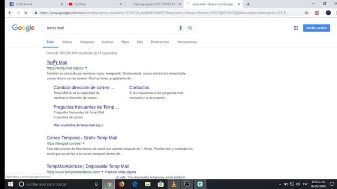The image size is (337, 189).
Task: Expand the Más search filter menu
Action: coord(140,42)
